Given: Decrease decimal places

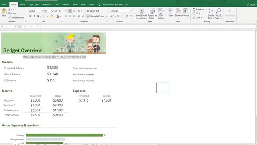Looking at the screenshot, I should pyautogui.click(x=131, y=16).
